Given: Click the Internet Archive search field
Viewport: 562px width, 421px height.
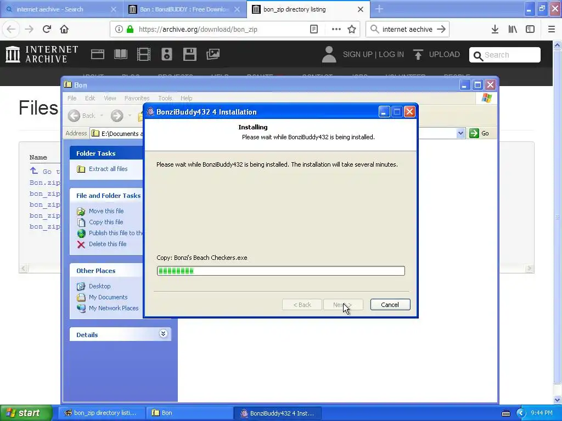Looking at the screenshot, I should [505, 55].
